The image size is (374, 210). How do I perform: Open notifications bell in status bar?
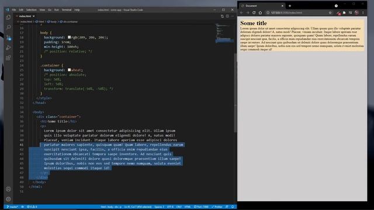point(233,206)
